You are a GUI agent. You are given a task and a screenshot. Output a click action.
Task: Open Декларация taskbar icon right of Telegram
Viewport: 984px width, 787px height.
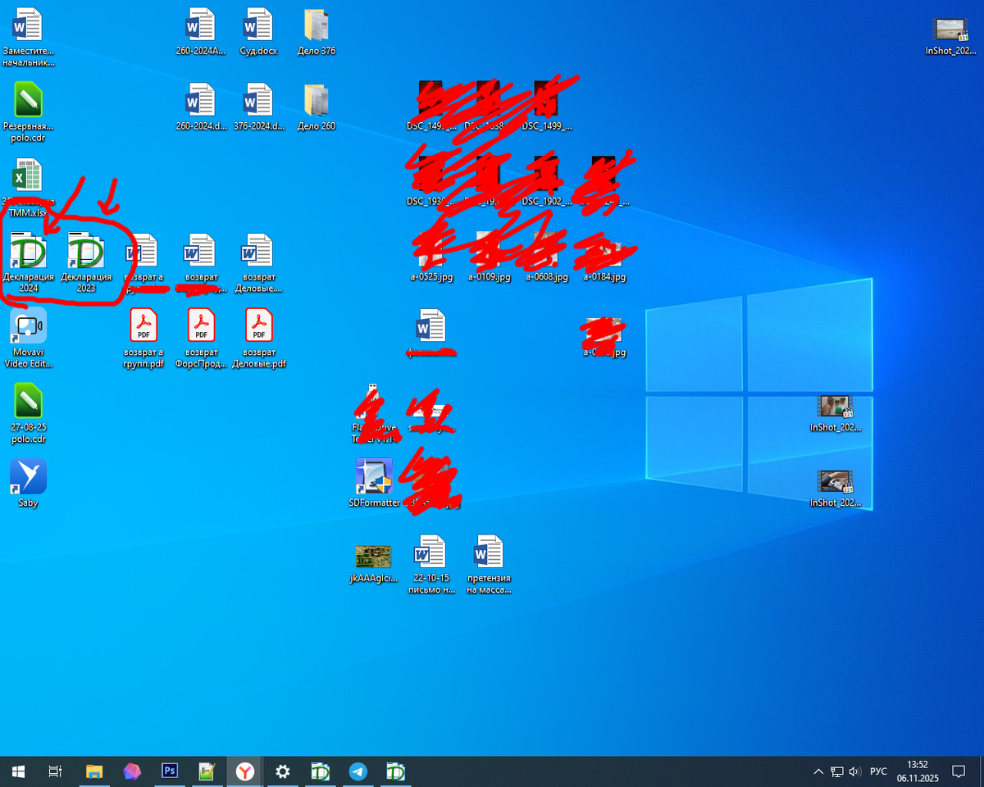tap(396, 771)
